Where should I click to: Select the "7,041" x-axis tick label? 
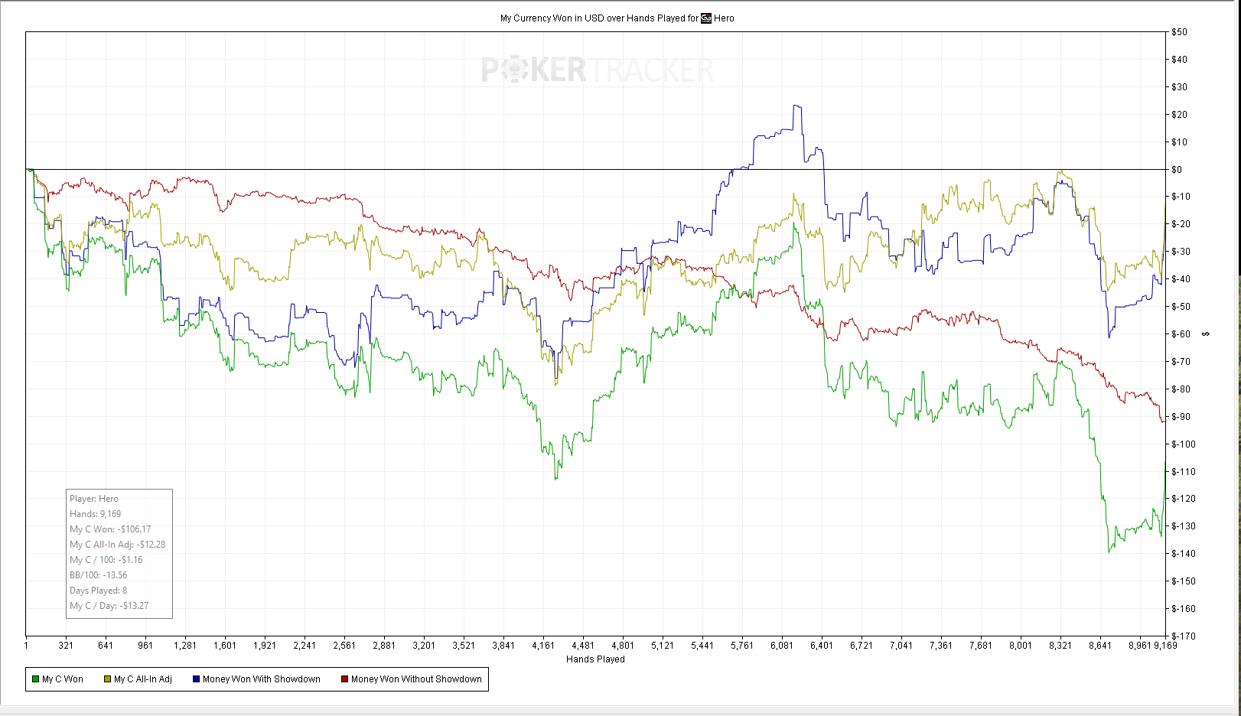tap(901, 646)
